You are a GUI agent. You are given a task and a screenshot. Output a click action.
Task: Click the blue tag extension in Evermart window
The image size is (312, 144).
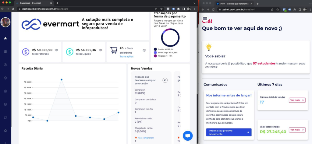pyautogui.click(x=173, y=9)
